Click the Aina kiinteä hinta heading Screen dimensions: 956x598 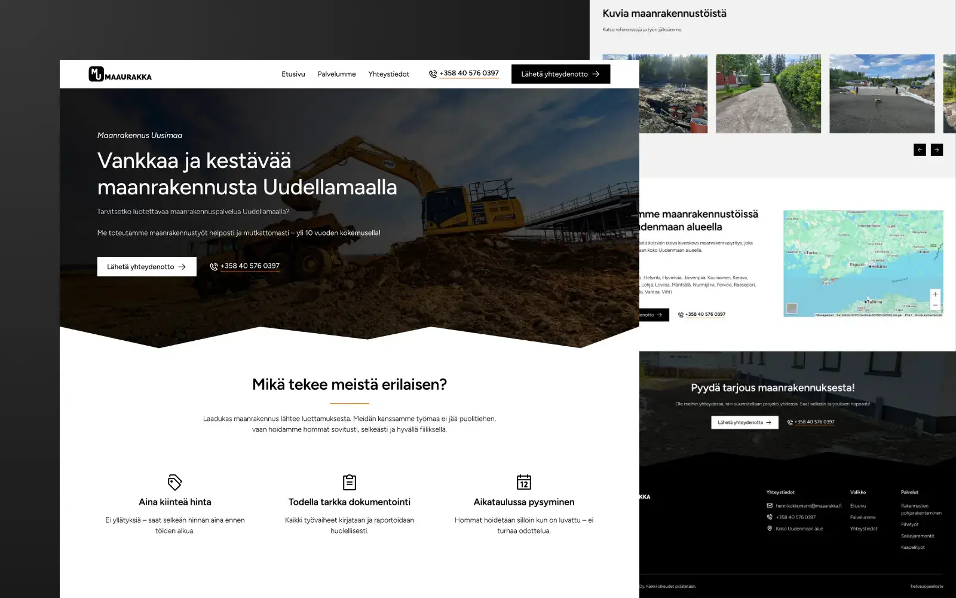click(x=175, y=502)
